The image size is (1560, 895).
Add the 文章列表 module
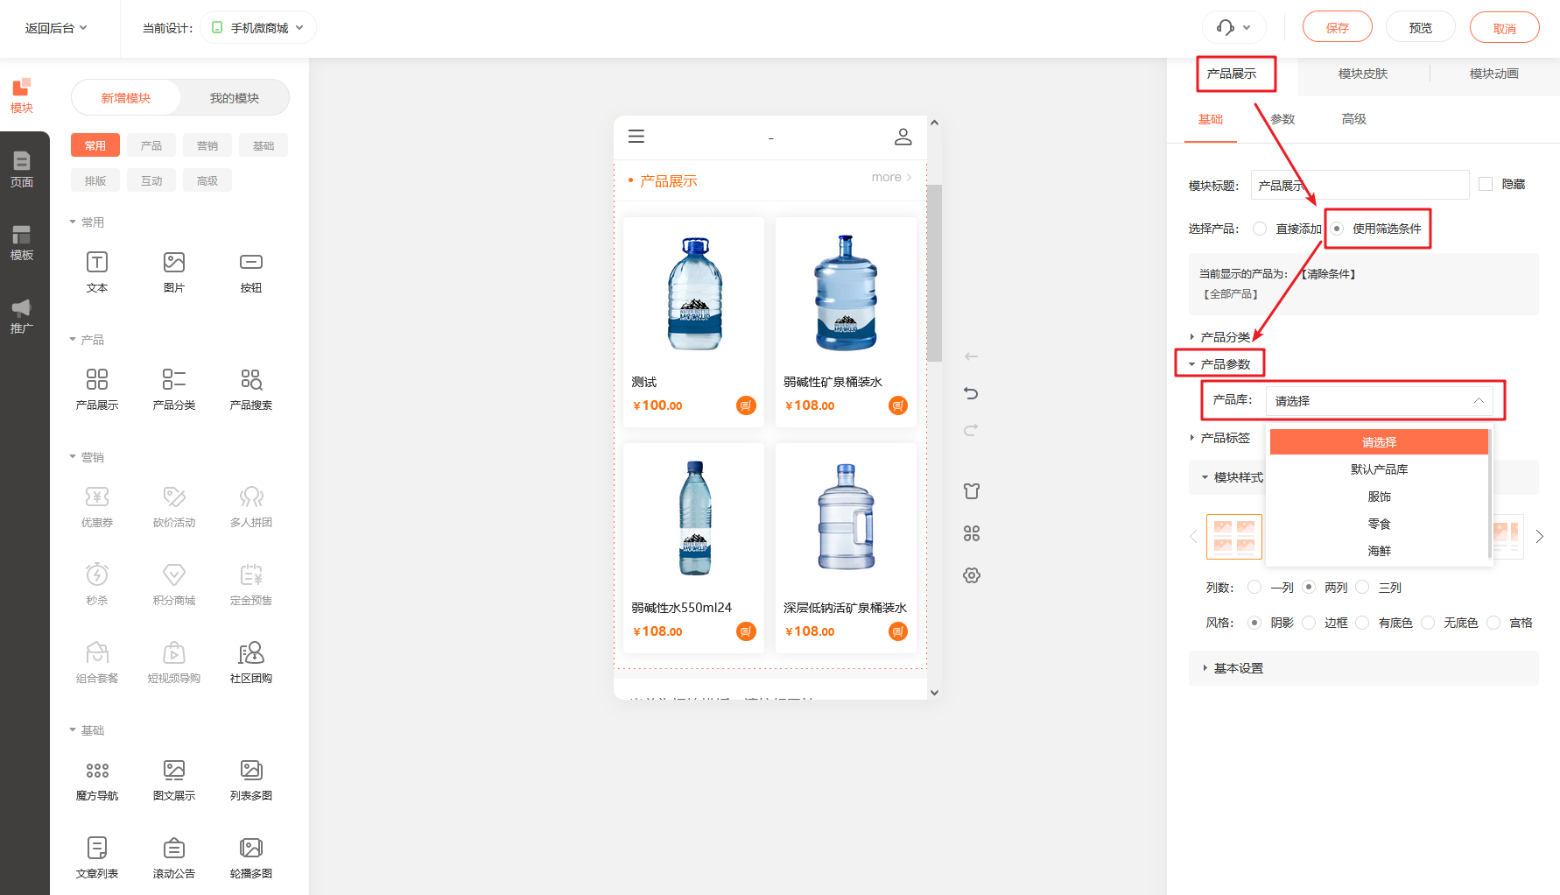(97, 857)
